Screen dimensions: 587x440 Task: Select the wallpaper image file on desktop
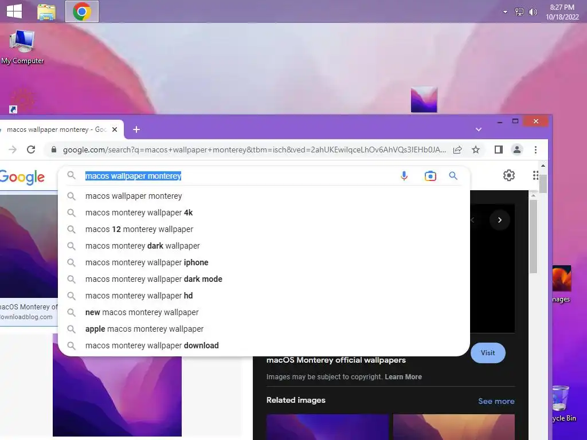tap(424, 100)
